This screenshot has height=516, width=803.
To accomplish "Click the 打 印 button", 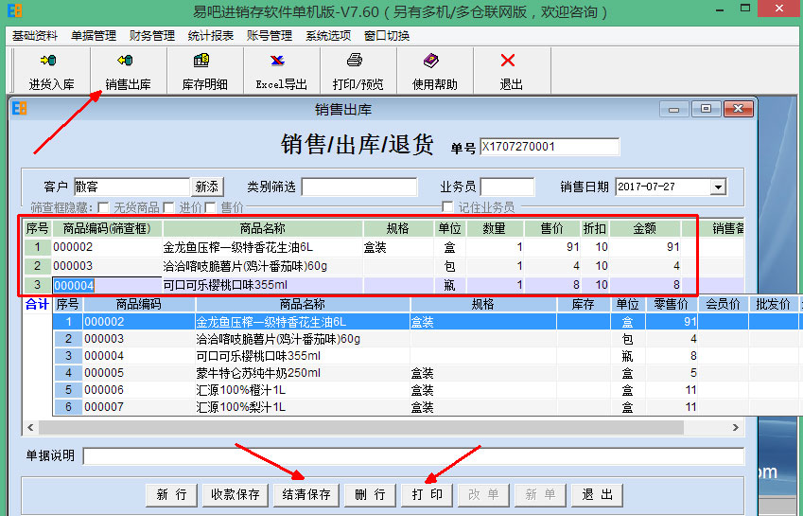I will tap(428, 494).
